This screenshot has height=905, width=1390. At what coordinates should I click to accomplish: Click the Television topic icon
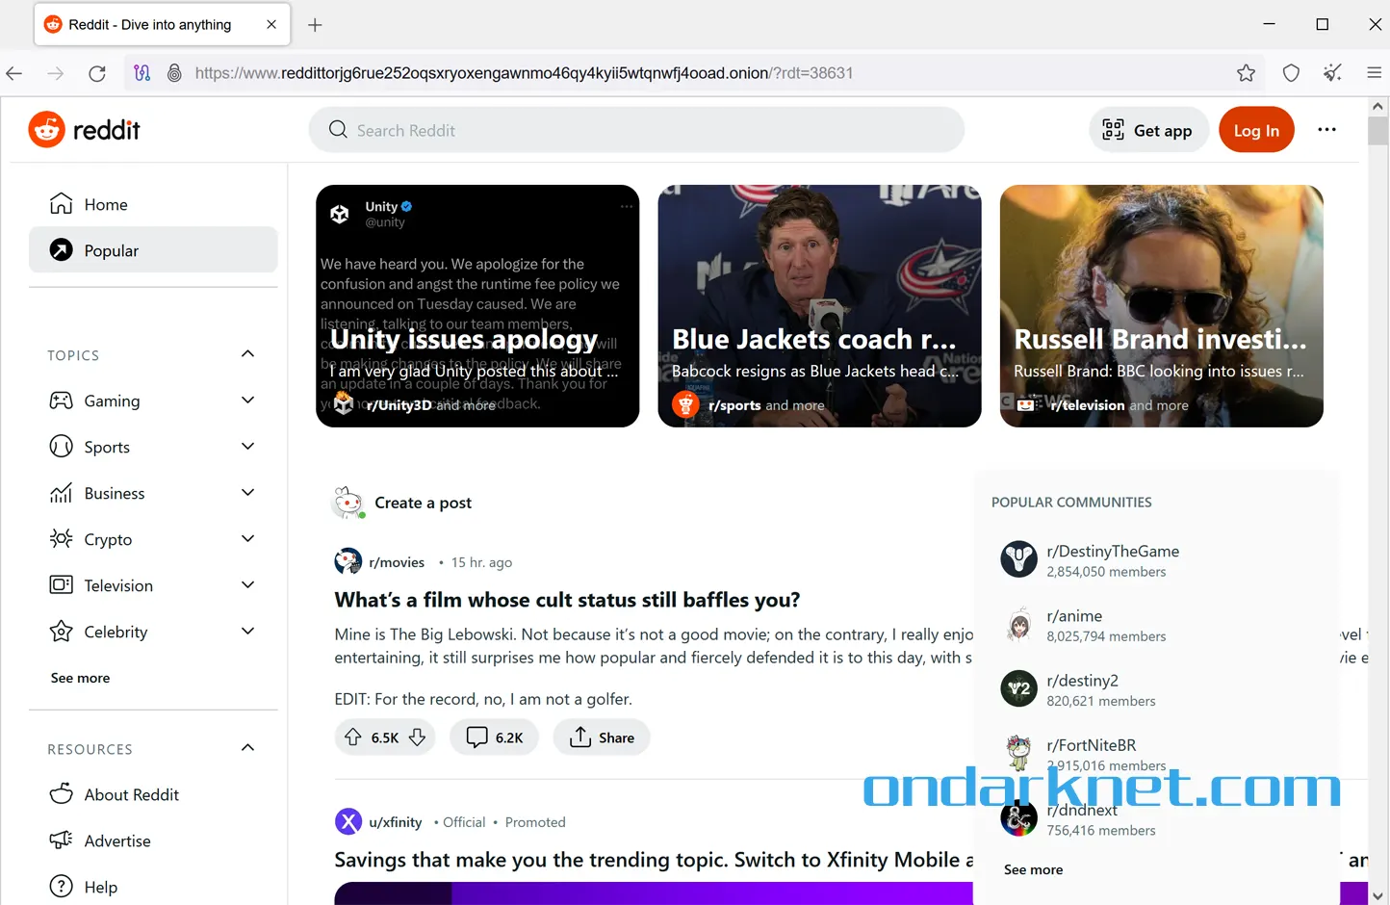click(x=60, y=584)
